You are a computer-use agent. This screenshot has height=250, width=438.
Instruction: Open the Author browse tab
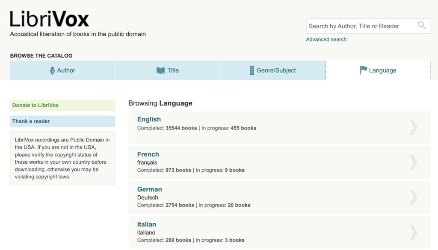62,71
